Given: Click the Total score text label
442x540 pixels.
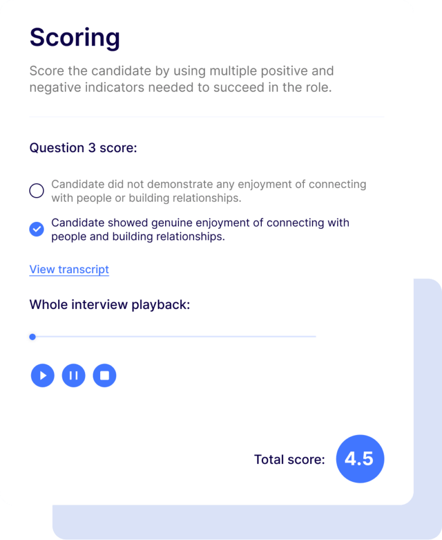Looking at the screenshot, I should 288,459.
